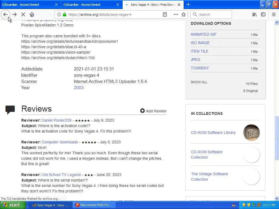Open reviewer Daniel Pooler229 profile
This screenshot has height=209, width=279.
pyautogui.click(x=56, y=120)
